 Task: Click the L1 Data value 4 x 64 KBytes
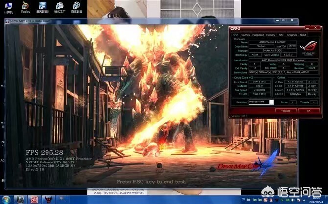tap(295, 82)
